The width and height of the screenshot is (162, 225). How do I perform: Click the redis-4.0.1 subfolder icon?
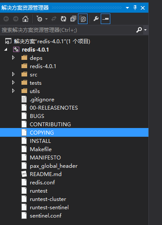click(24, 66)
